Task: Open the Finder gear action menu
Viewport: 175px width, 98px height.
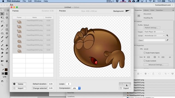Action: [147, 73]
